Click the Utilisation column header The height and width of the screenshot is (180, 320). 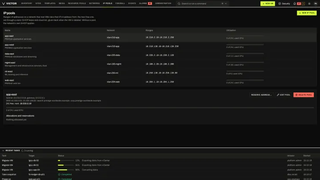(231, 30)
